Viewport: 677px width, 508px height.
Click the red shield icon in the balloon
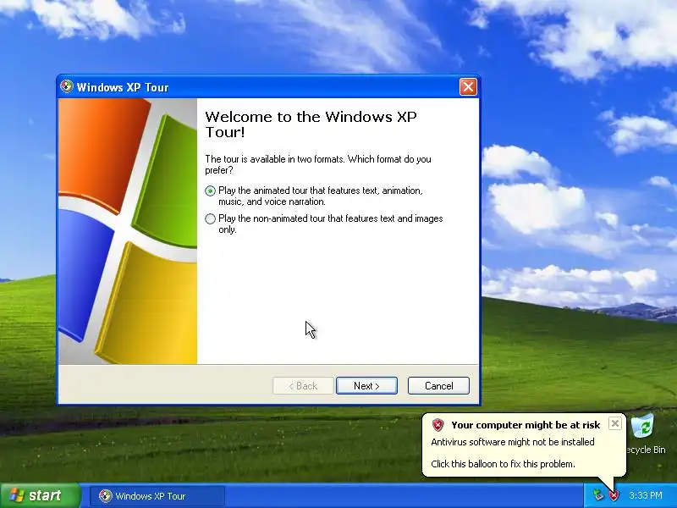click(438, 425)
